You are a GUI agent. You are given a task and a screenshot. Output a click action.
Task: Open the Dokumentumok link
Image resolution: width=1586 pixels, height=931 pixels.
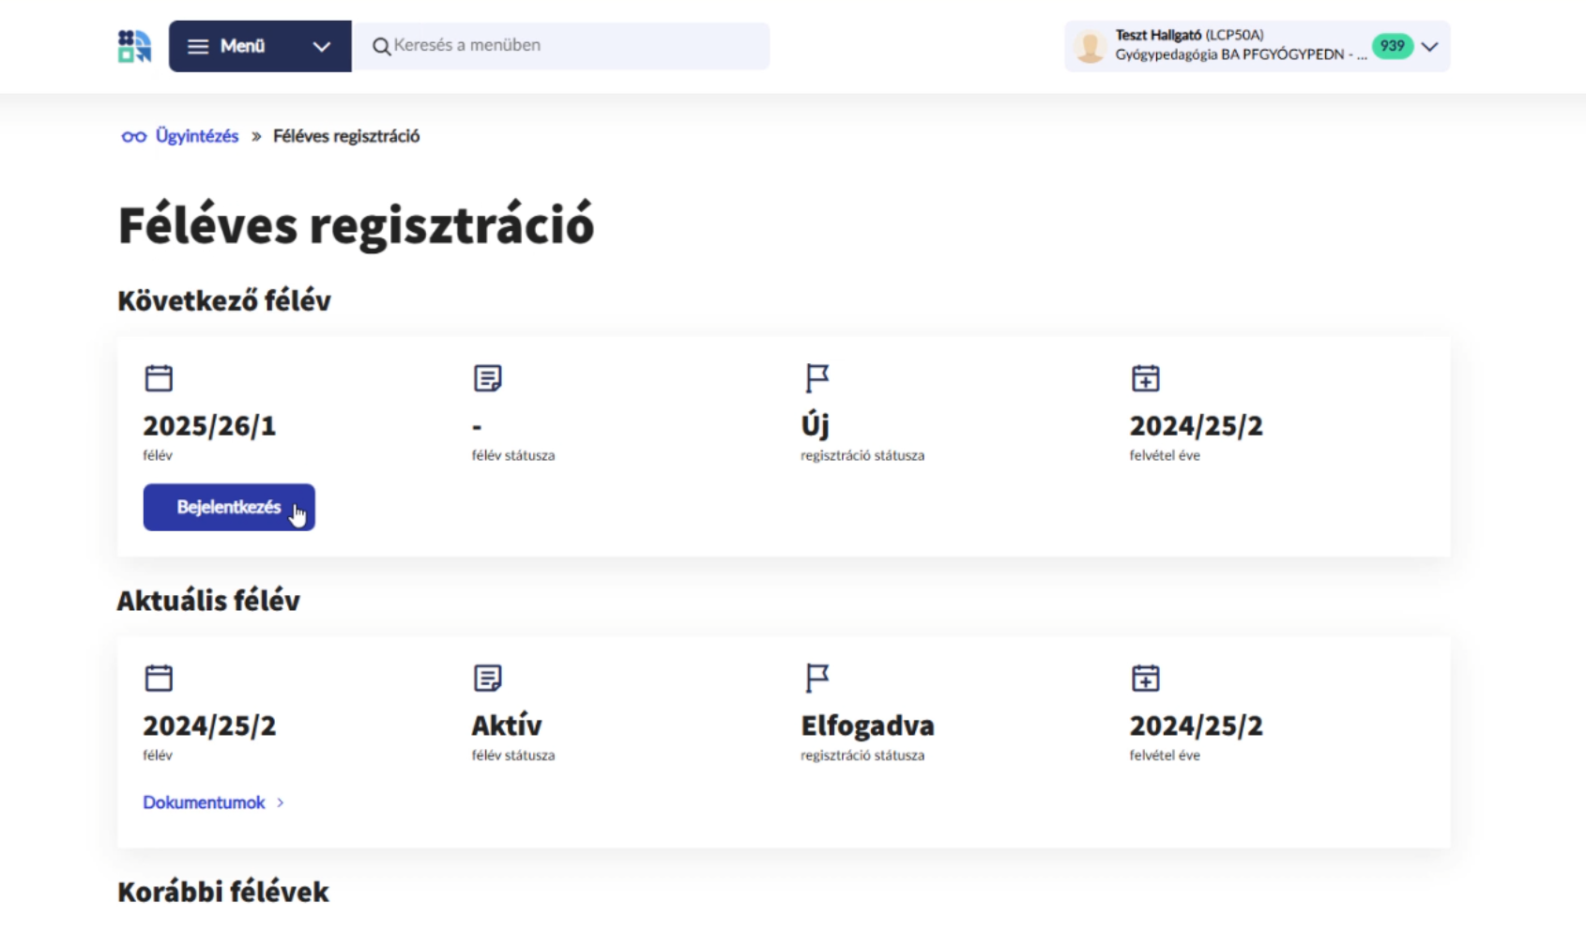(204, 802)
